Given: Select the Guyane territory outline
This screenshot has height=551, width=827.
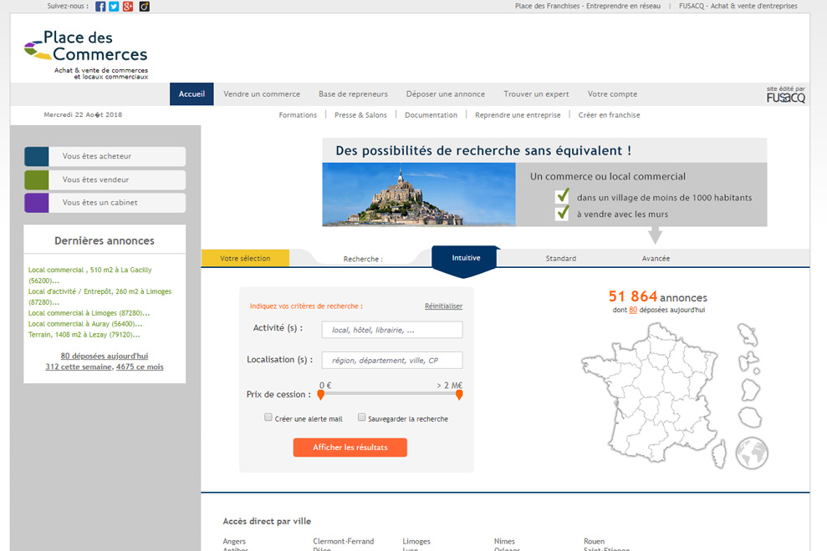Looking at the screenshot, I should point(750,390).
